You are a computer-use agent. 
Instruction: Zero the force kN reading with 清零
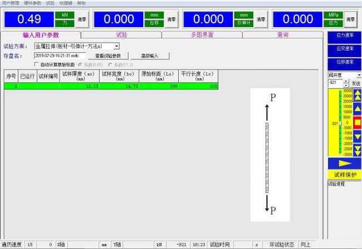pos(82,19)
